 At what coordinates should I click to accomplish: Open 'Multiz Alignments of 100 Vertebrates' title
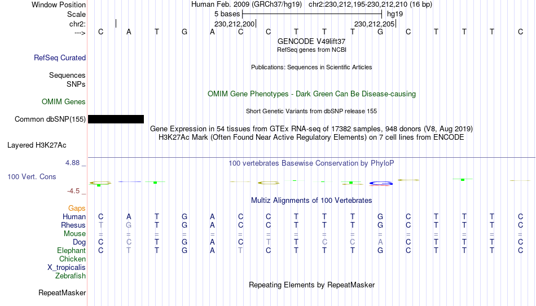[311, 201]
